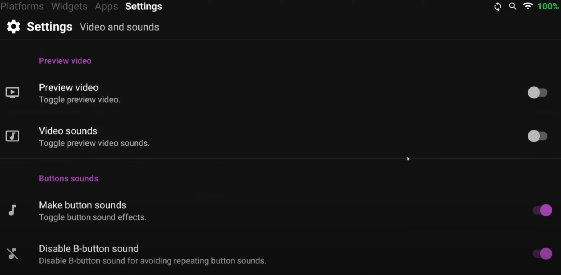Click the Make button sounds note icon

pos(12,210)
